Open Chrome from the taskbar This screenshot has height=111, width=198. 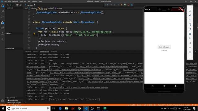coord(79,109)
